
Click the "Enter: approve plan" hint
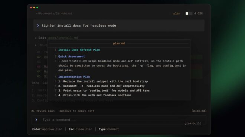[47, 129]
